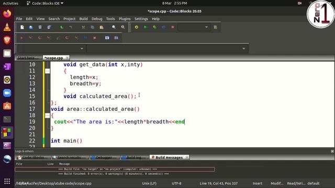This screenshot has height=188, width=335.
Task: Click the icon right of build target dropdown
Action: click(215, 27)
